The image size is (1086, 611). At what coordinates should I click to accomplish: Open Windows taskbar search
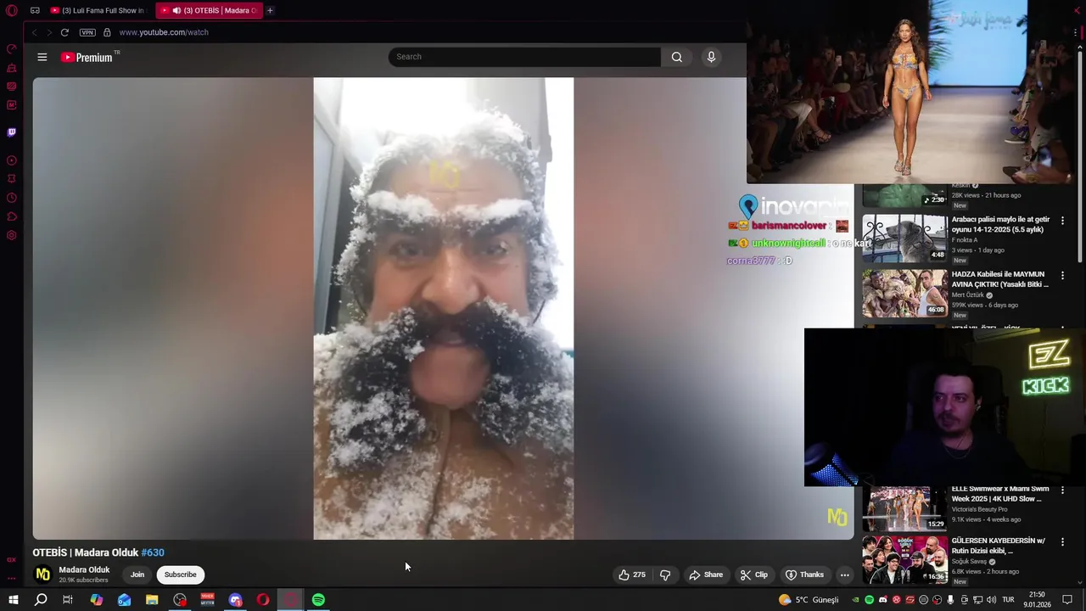point(41,600)
